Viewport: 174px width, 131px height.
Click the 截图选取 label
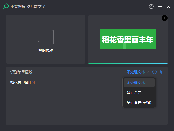coord(46,51)
